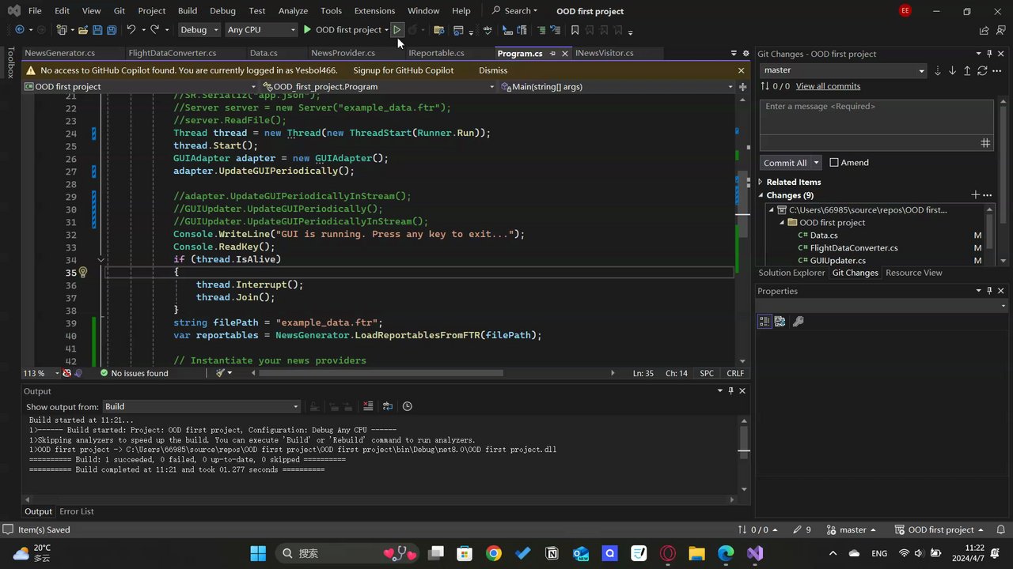This screenshot has width=1013, height=569.
Task: Open the 'Show output from' Build dropdown
Action: (202, 407)
